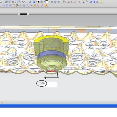Click the green N icon in toolbar

[x=6, y=2]
